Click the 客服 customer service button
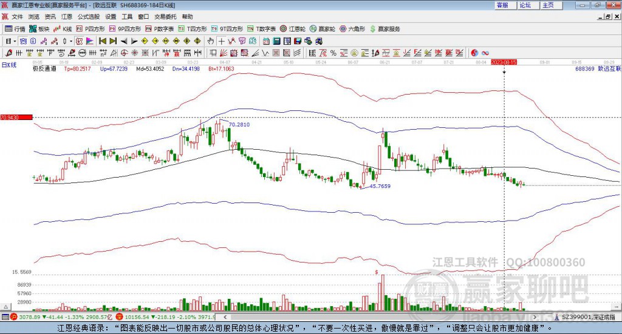 pyautogui.click(x=505, y=5)
